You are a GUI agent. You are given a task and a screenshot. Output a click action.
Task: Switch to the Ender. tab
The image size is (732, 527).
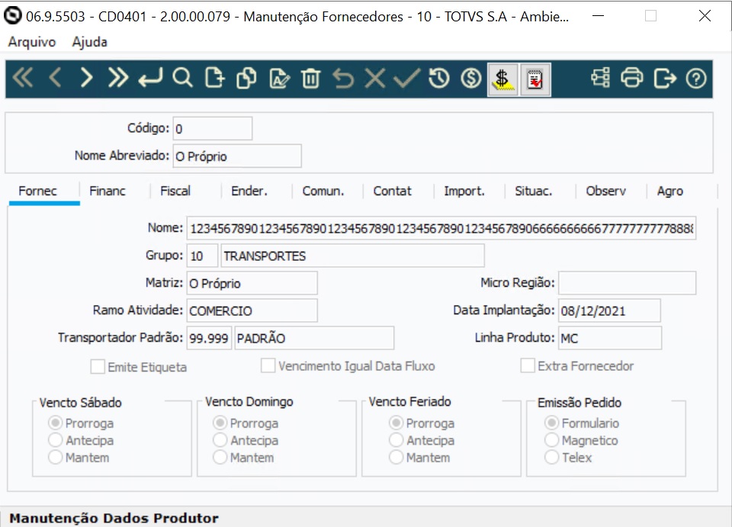click(x=249, y=191)
